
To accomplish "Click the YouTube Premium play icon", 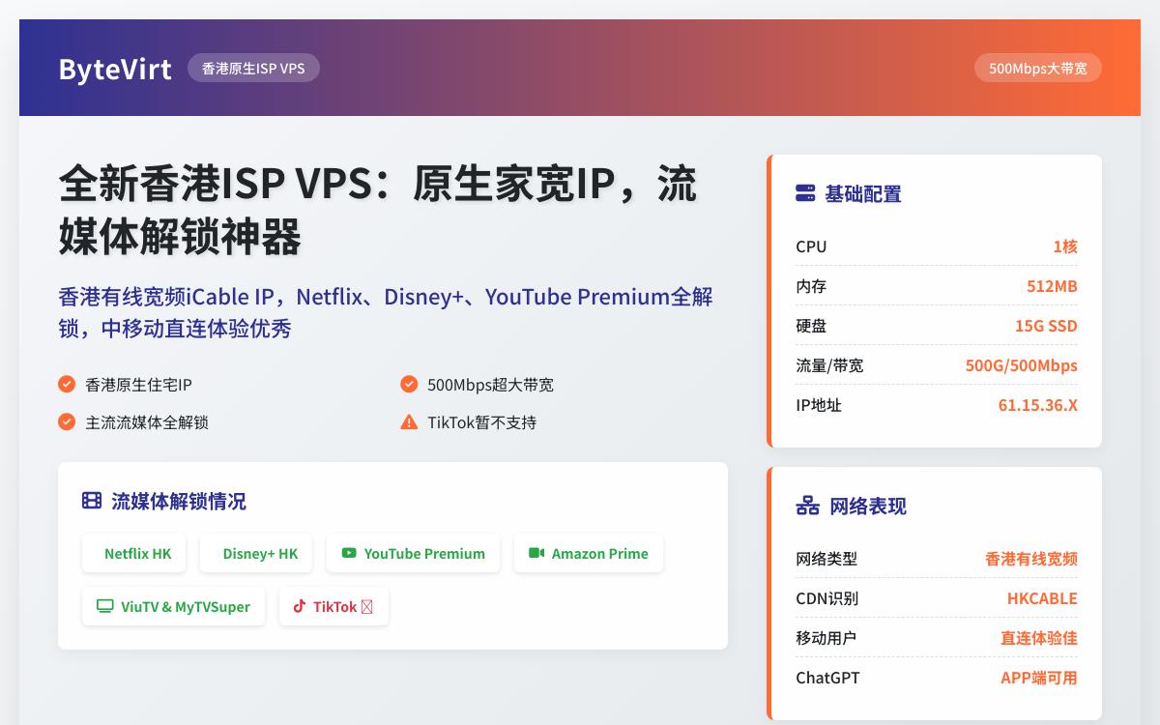I will 348,553.
